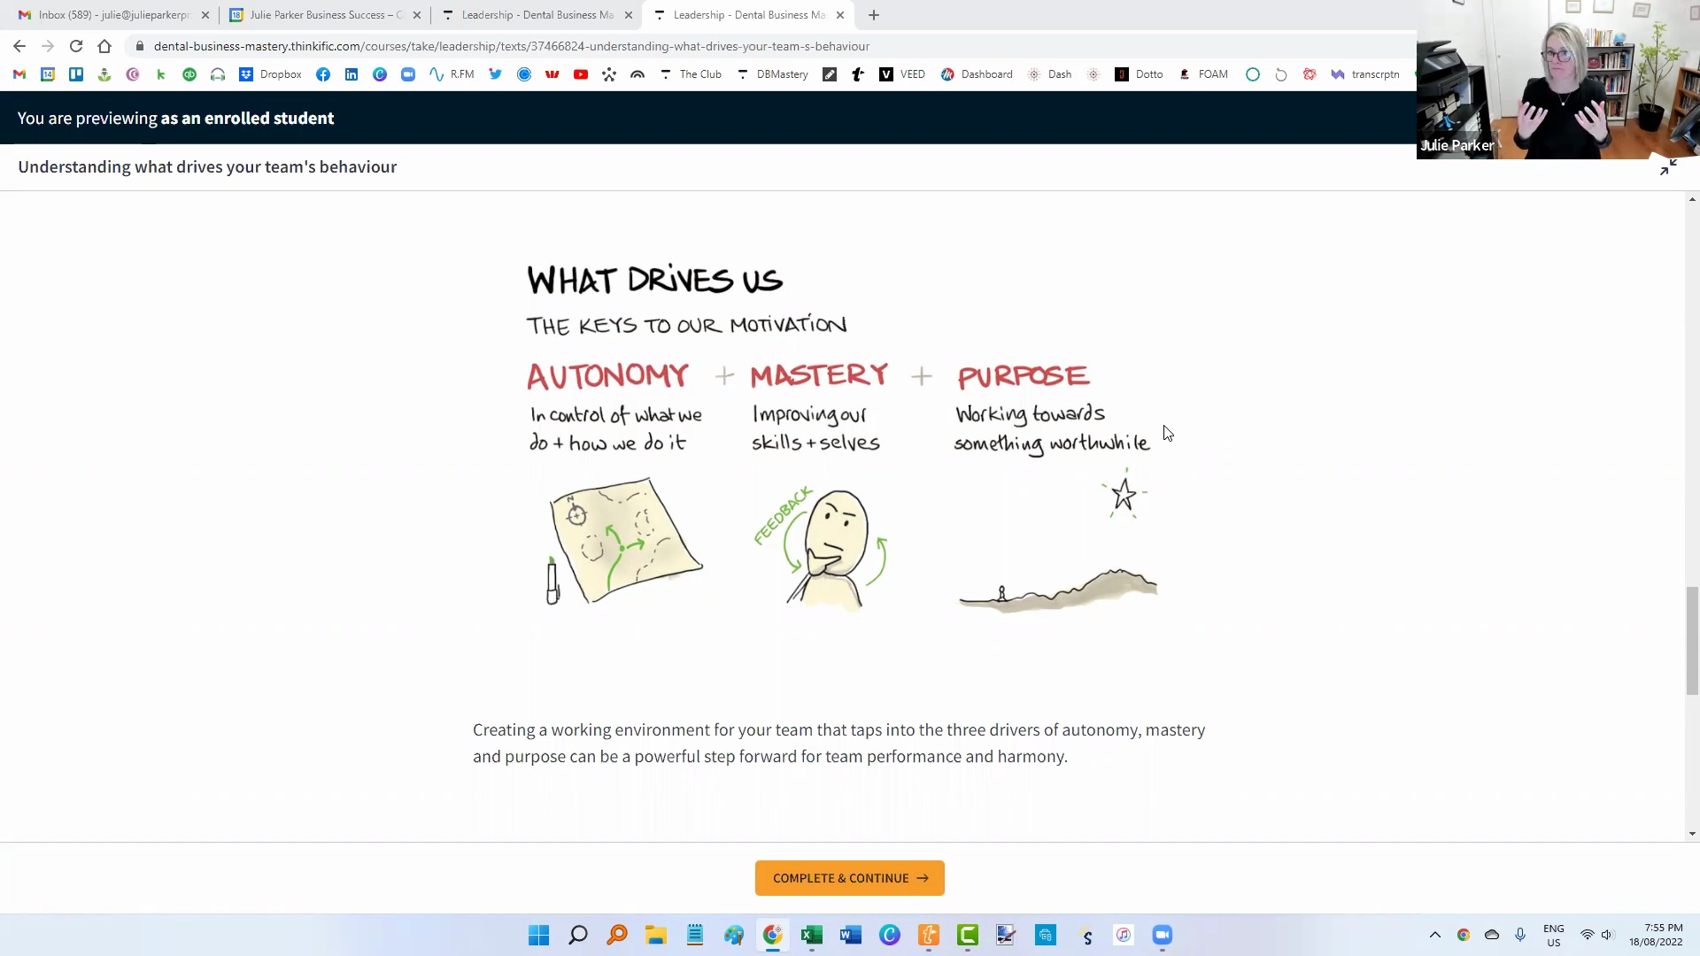Click the Facebook bookmark icon
The height and width of the screenshot is (956, 1700).
click(323, 74)
